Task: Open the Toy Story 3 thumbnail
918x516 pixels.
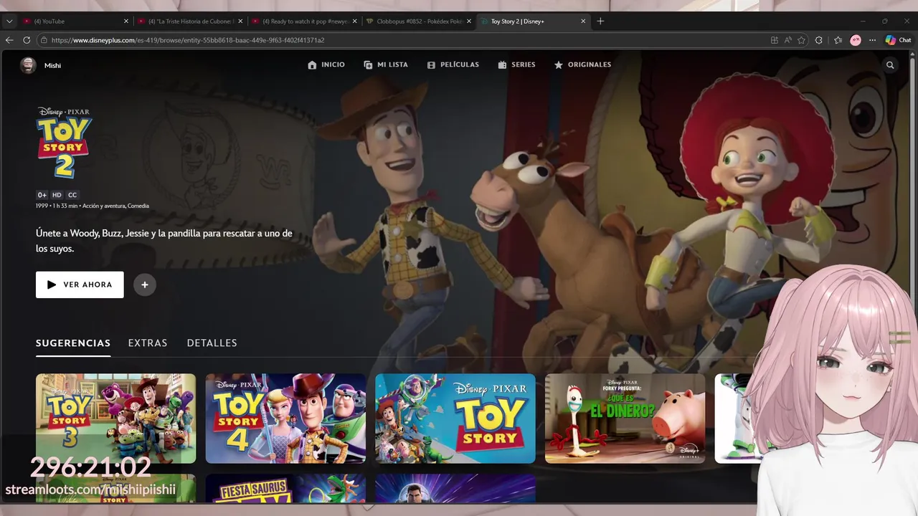Action: (x=115, y=419)
